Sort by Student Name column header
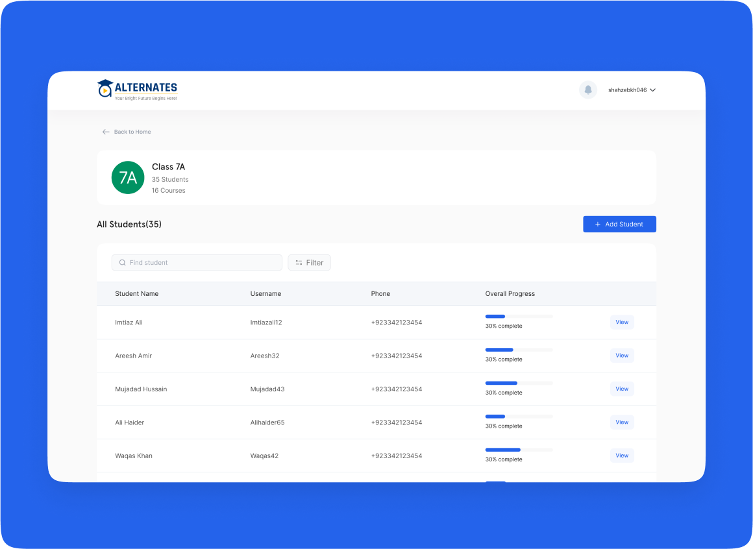 coord(137,294)
